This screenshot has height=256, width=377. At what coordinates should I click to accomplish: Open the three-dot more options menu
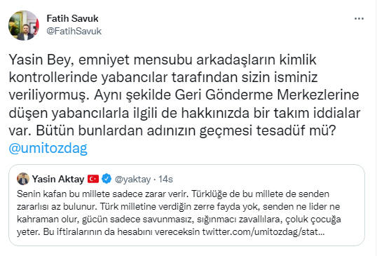pyautogui.click(x=359, y=18)
